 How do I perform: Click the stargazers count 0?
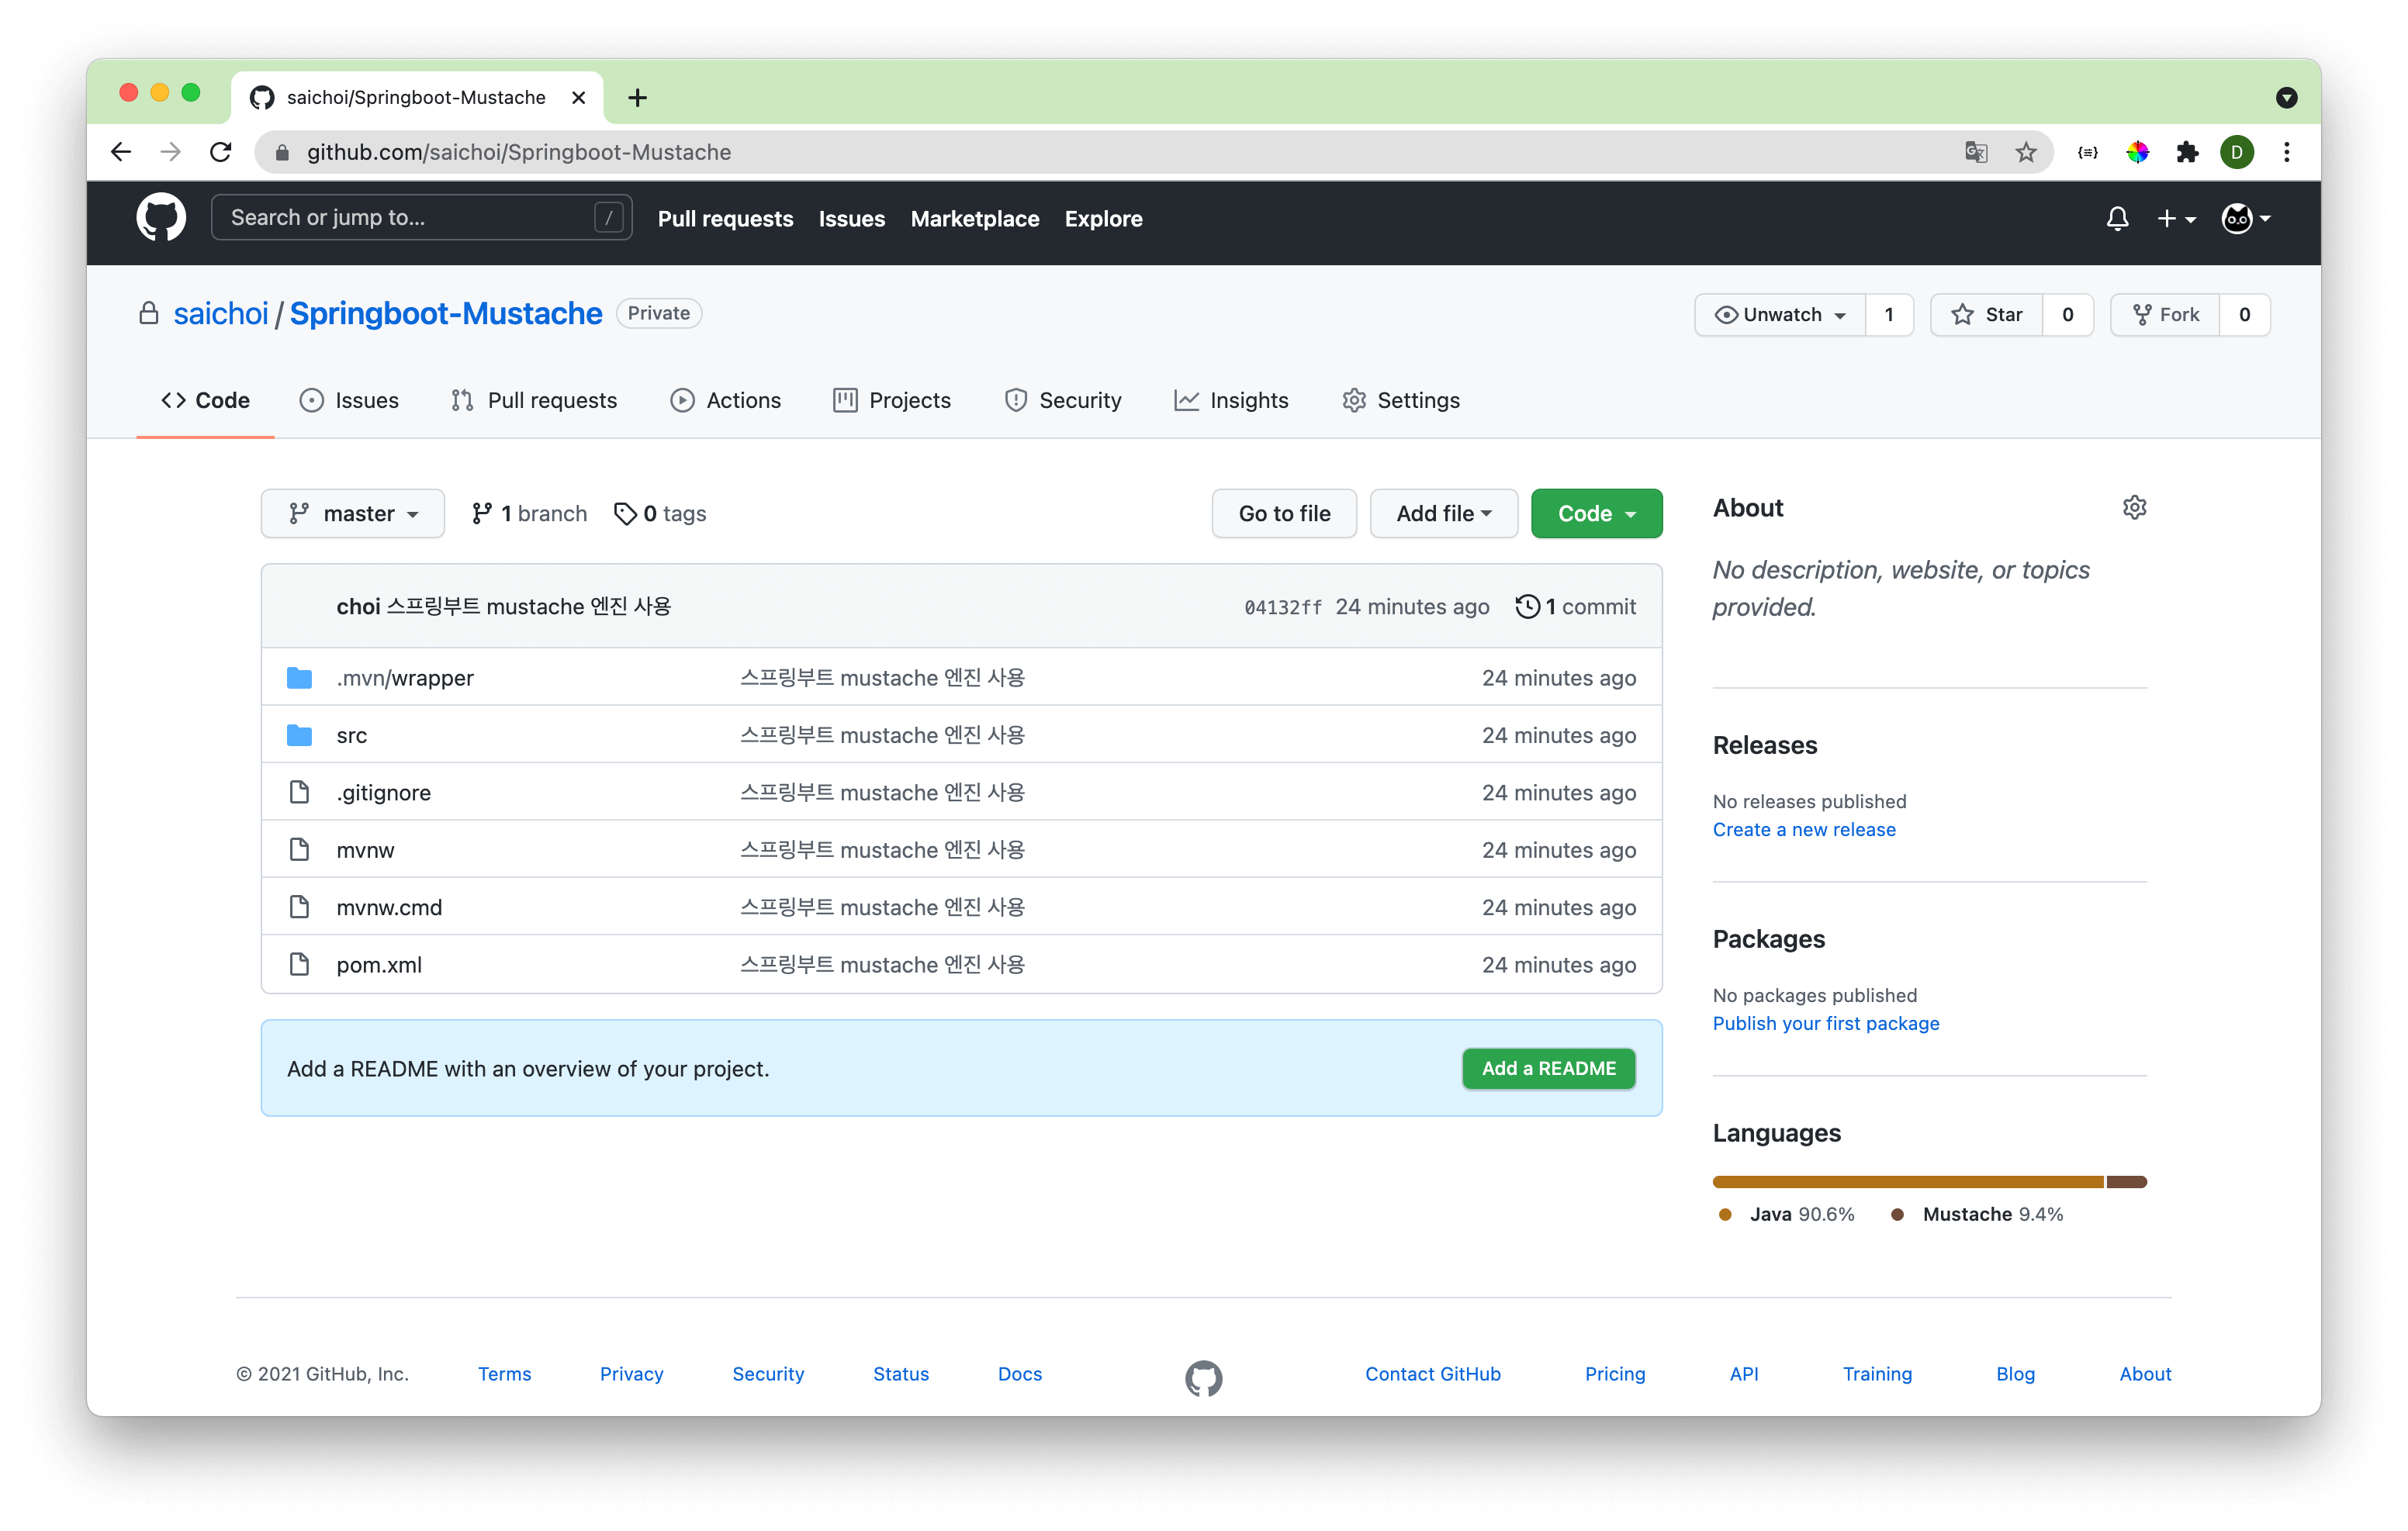click(x=2067, y=314)
